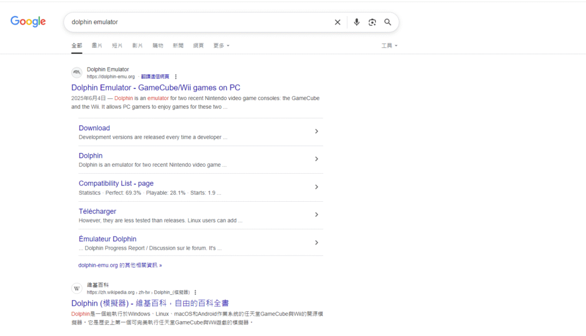Open Dolphin Emulator - GameCube/Wii games link
The width and height of the screenshot is (586, 336).
156,87
